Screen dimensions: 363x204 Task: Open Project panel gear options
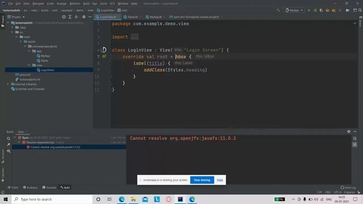tap(84, 17)
